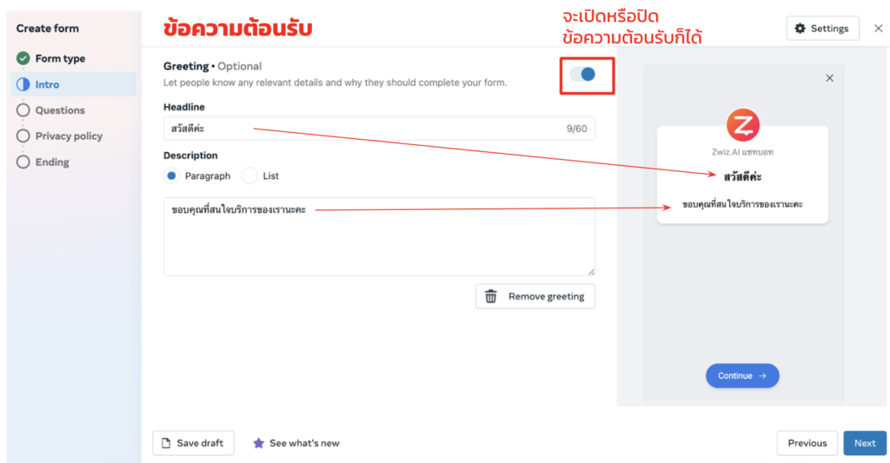Screen dimensions: 890x463
Task: Click Continue in the form preview
Action: click(x=742, y=375)
